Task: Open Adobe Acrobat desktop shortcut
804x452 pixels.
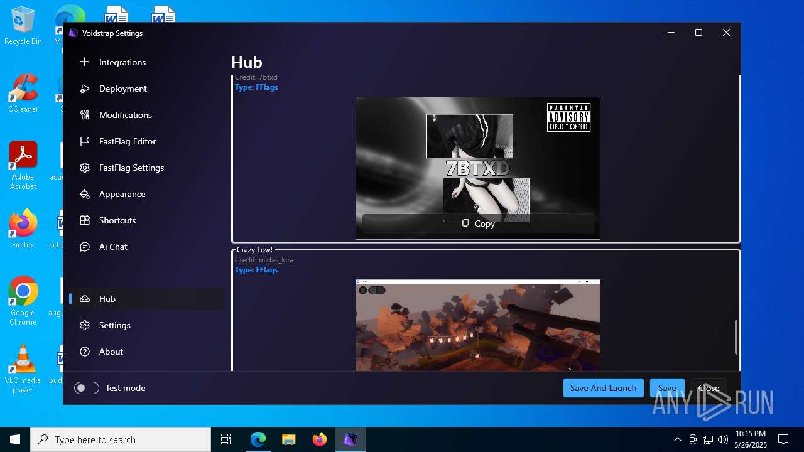Action: [23, 166]
